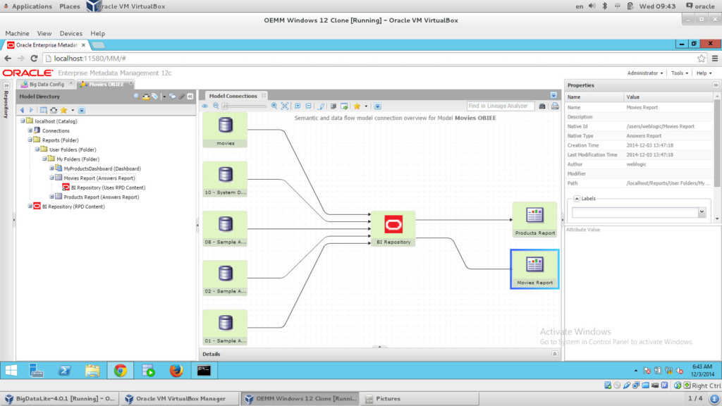Reload the page in Chrome

34,59
